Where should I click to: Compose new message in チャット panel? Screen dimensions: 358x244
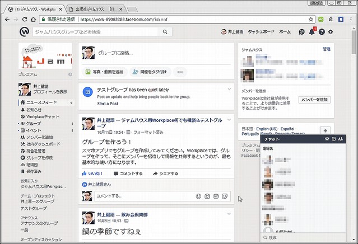click(334, 139)
